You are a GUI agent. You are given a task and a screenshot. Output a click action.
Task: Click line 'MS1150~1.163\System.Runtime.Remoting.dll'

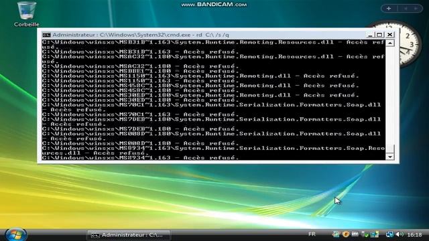point(200,76)
